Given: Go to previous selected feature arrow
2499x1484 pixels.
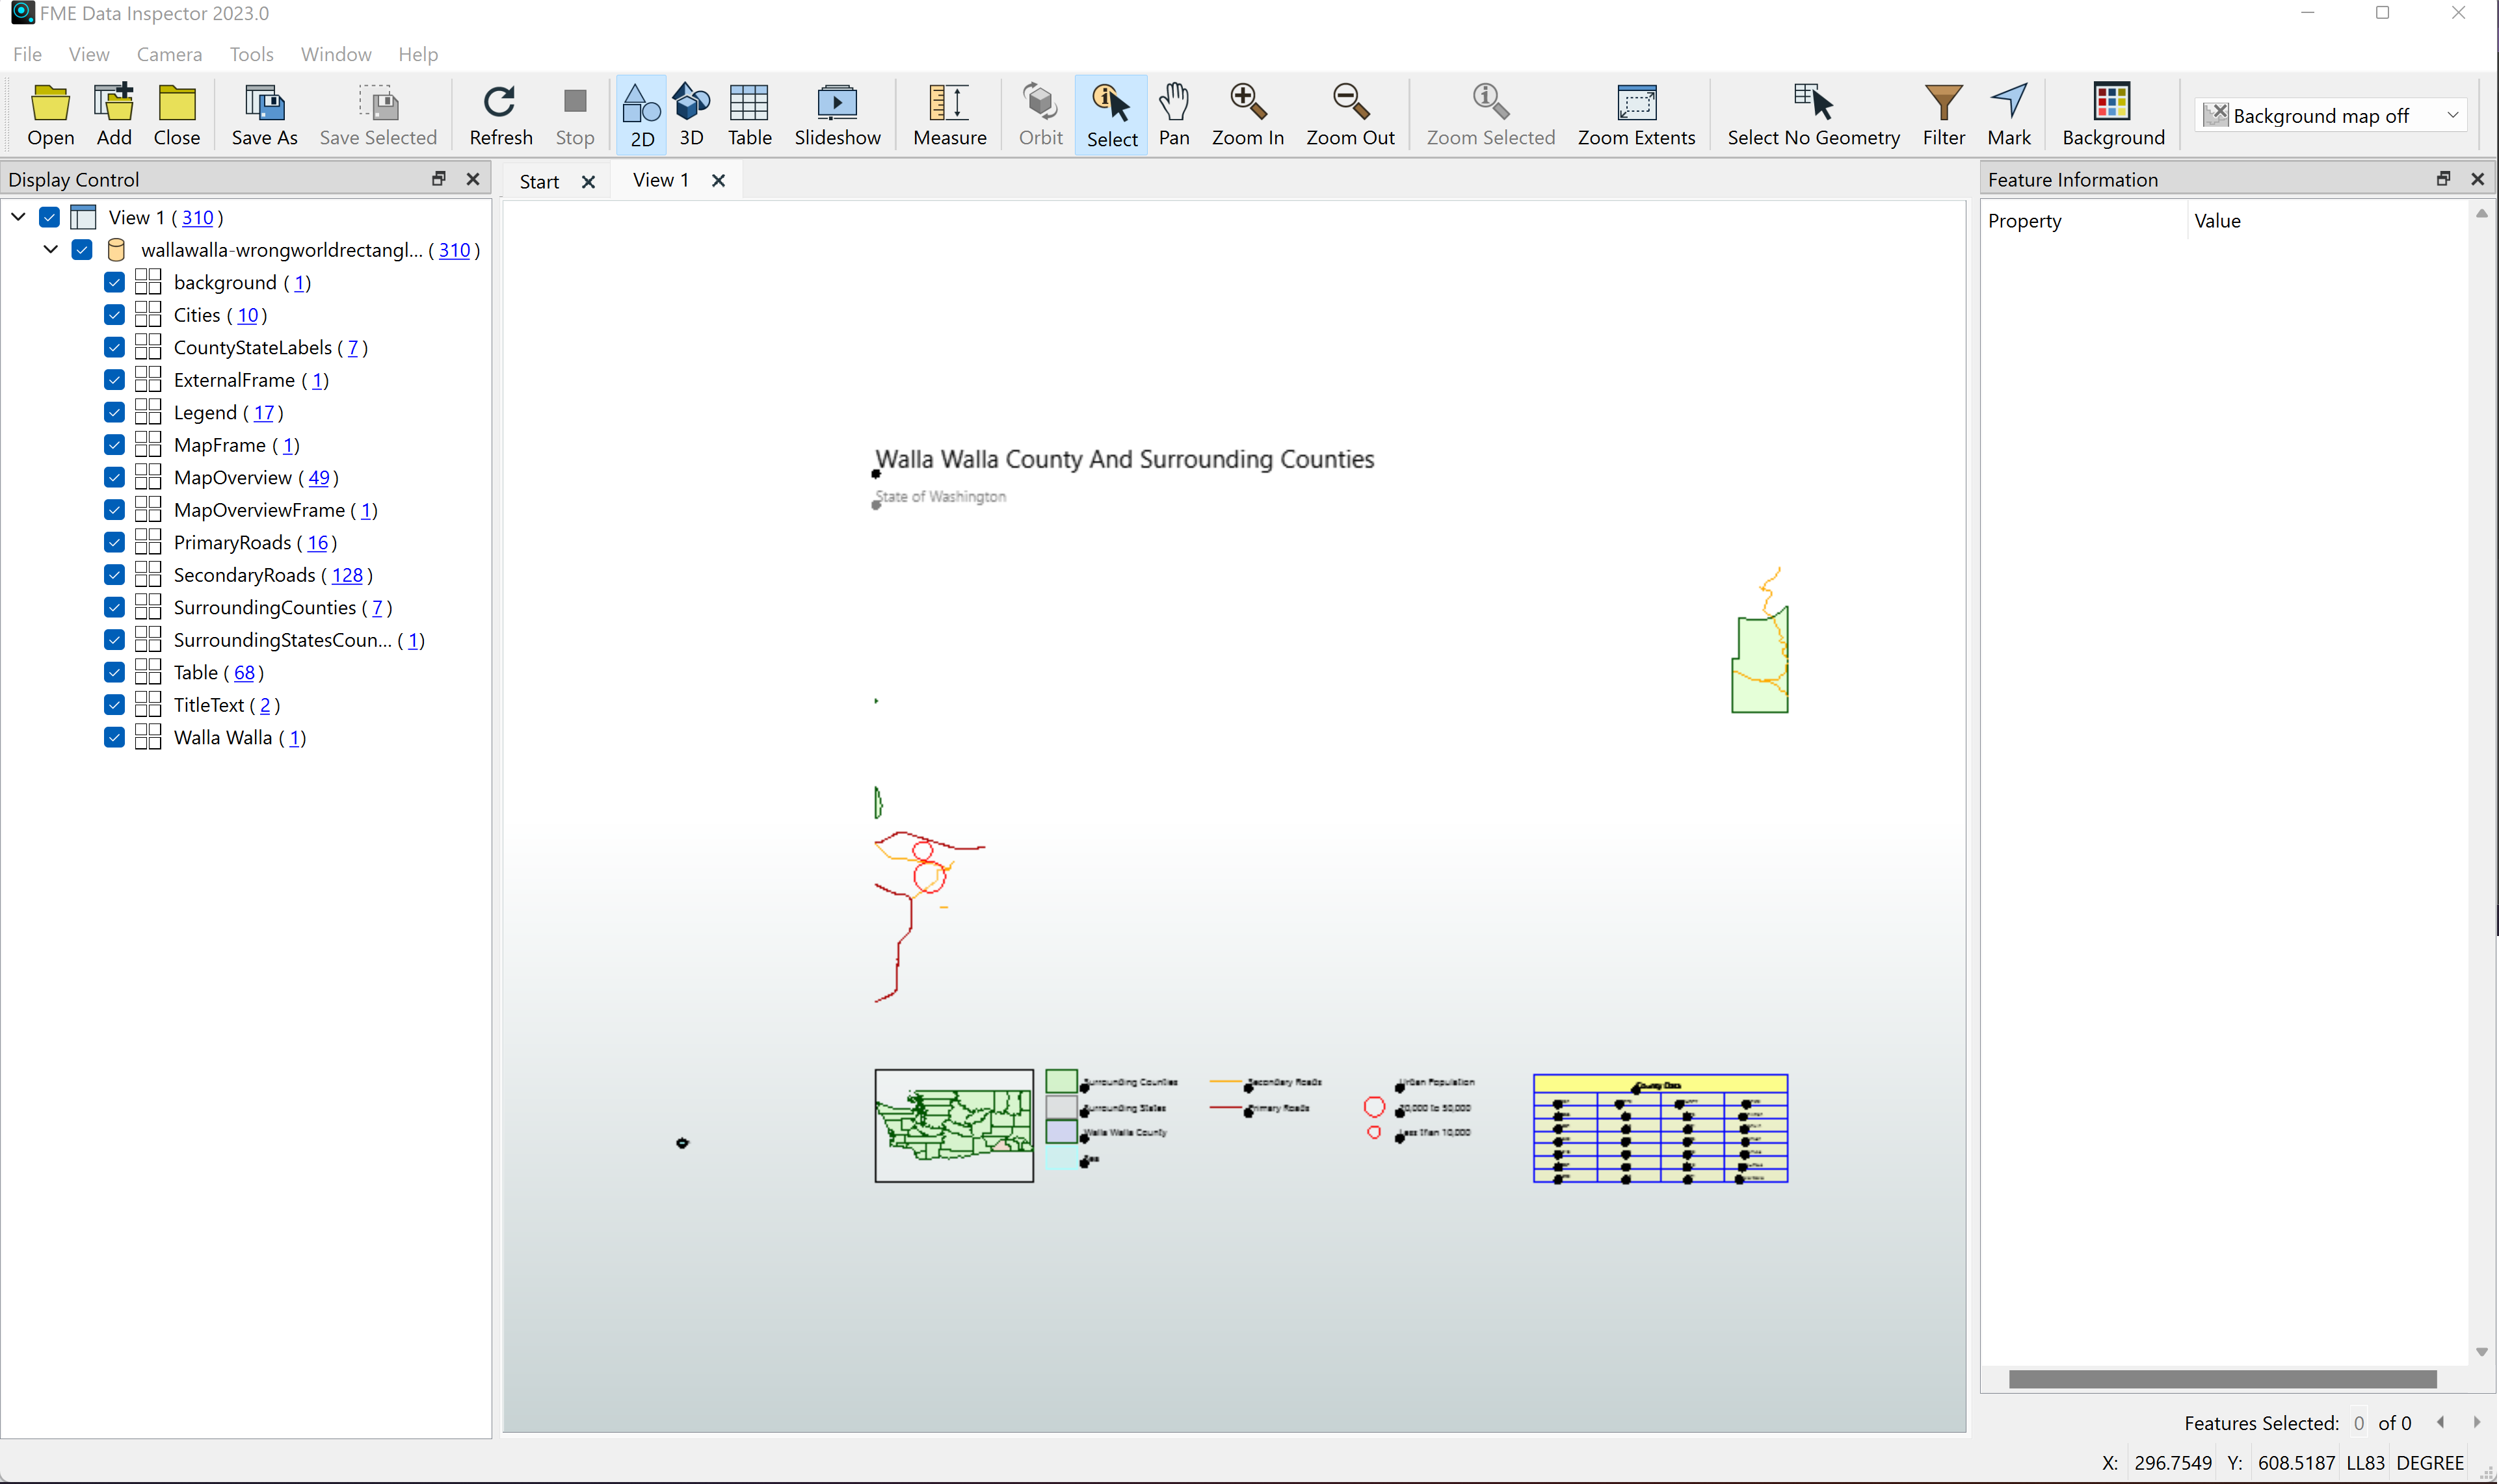Looking at the screenshot, I should 2441,1422.
